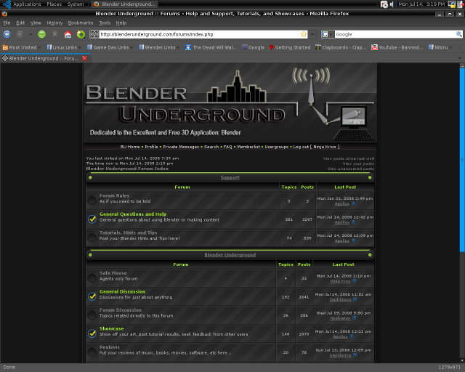Open the Edit menu
The height and width of the screenshot is (372, 465).
[x=20, y=23]
